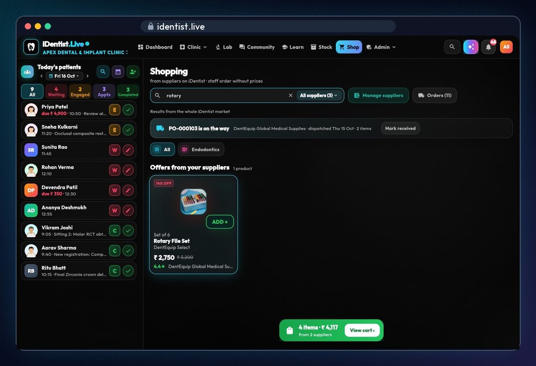
Task: Open the AI sparkle assistant button
Action: (x=471, y=47)
